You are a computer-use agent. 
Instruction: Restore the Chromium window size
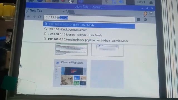click(x=147, y=8)
